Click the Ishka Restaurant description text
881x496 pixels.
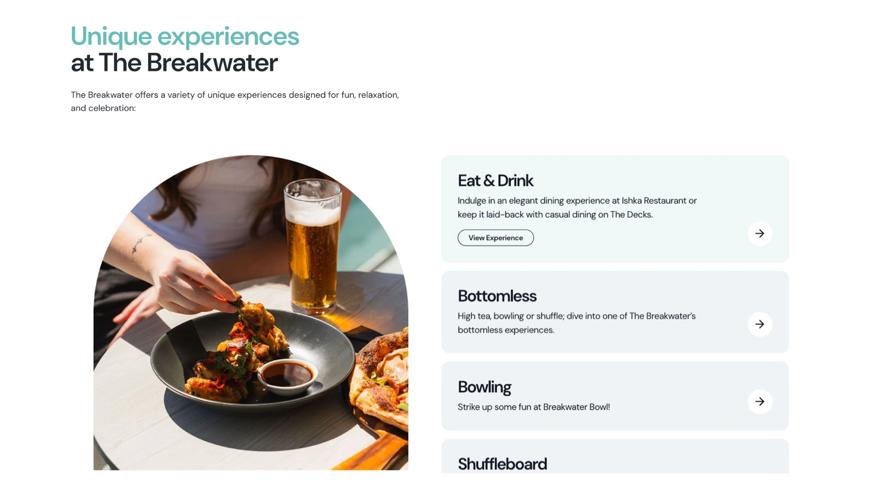pyautogui.click(x=577, y=208)
